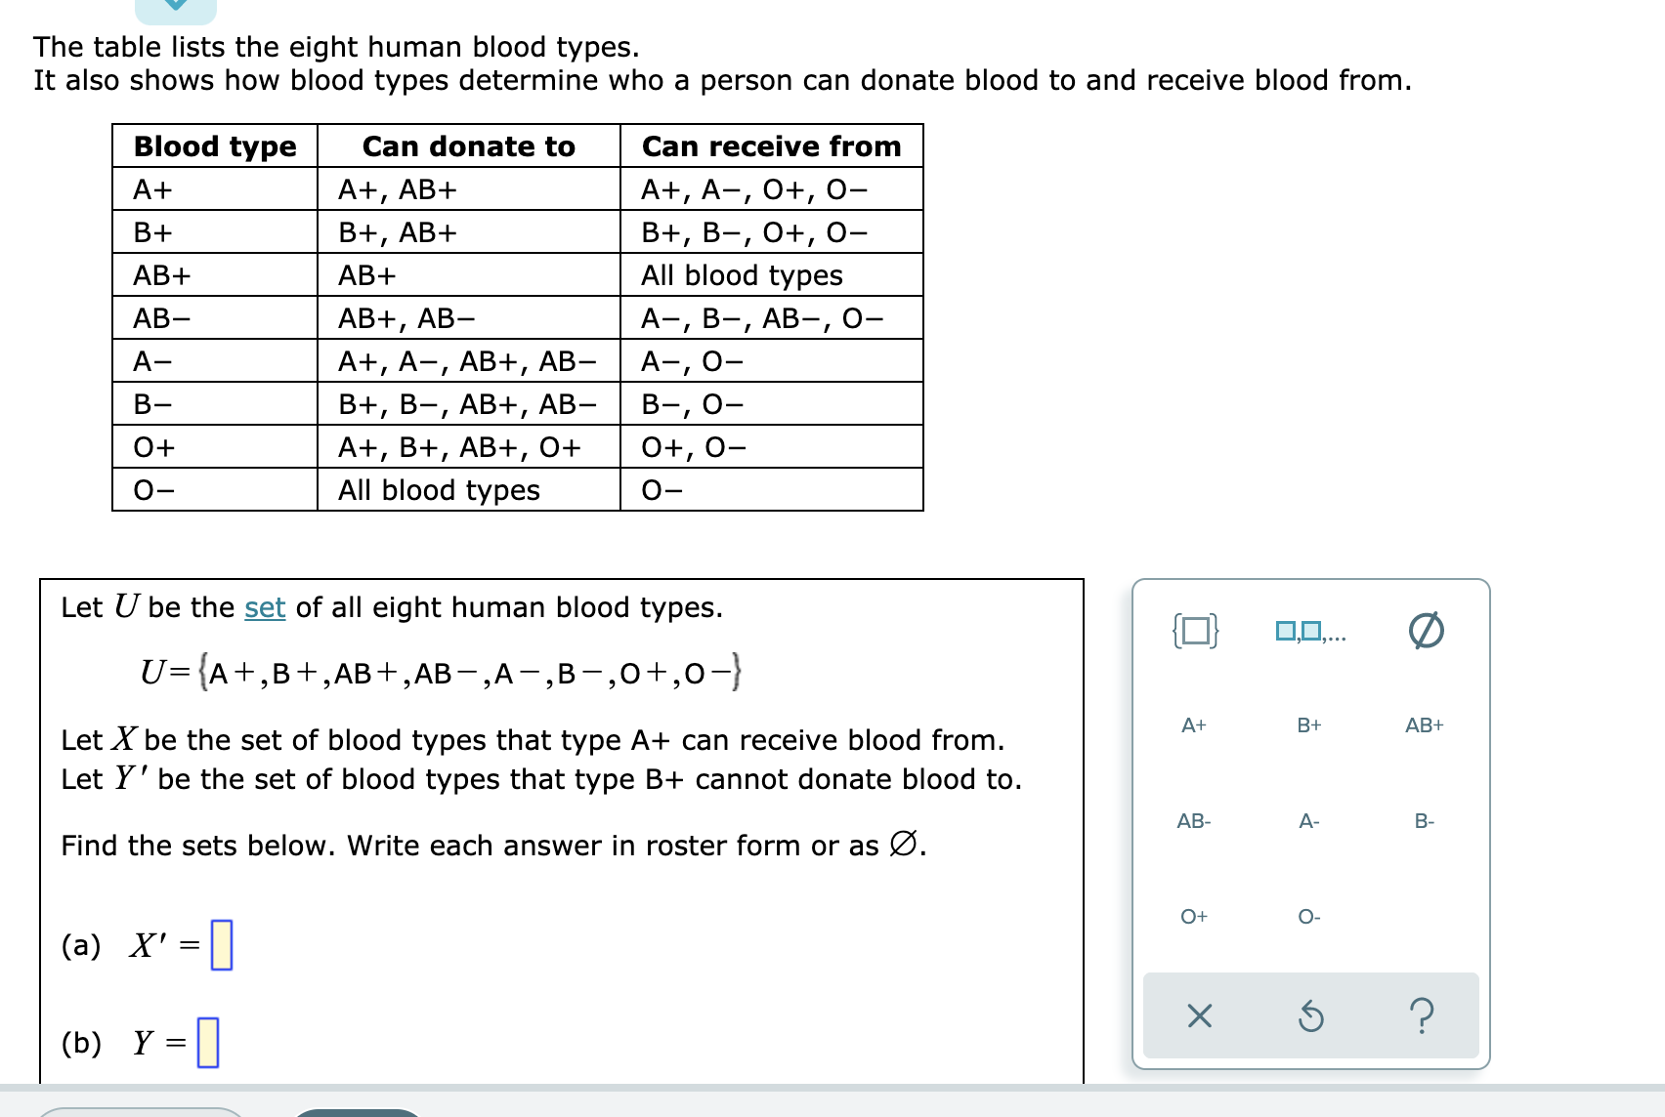
Task: Select the set braces notation icon
Action: (x=1195, y=631)
